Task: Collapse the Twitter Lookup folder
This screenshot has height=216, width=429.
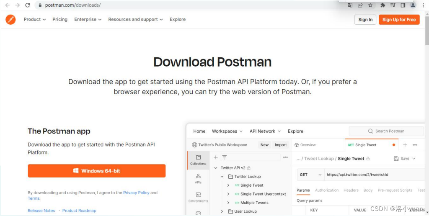Action: coord(222,177)
